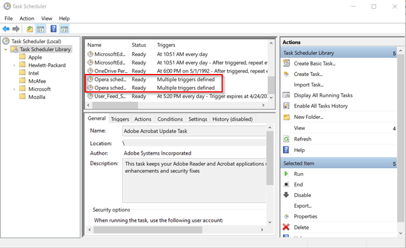Open the File menu
The image size is (406, 248).
click(x=9, y=18)
